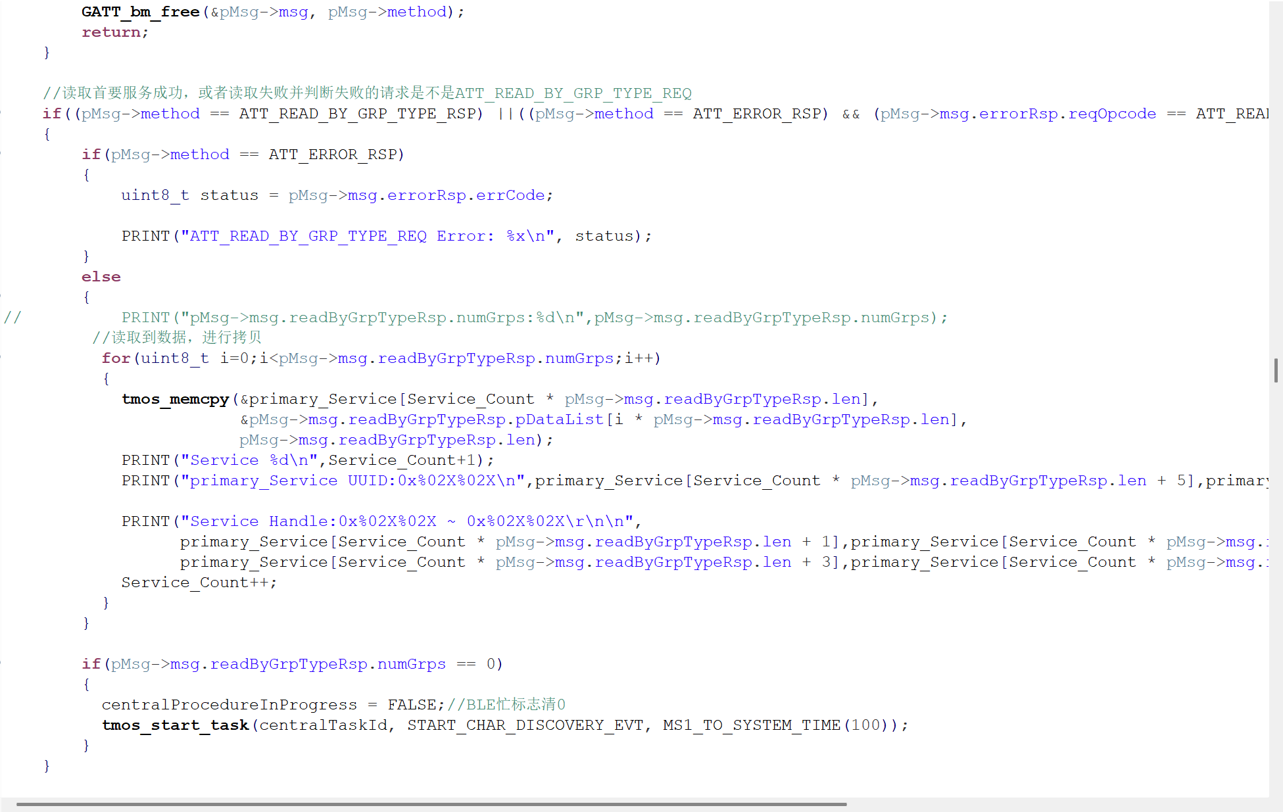The image size is (1283, 812).
Task: Click the reqOpcode member in the if condition
Action: (x=1112, y=114)
